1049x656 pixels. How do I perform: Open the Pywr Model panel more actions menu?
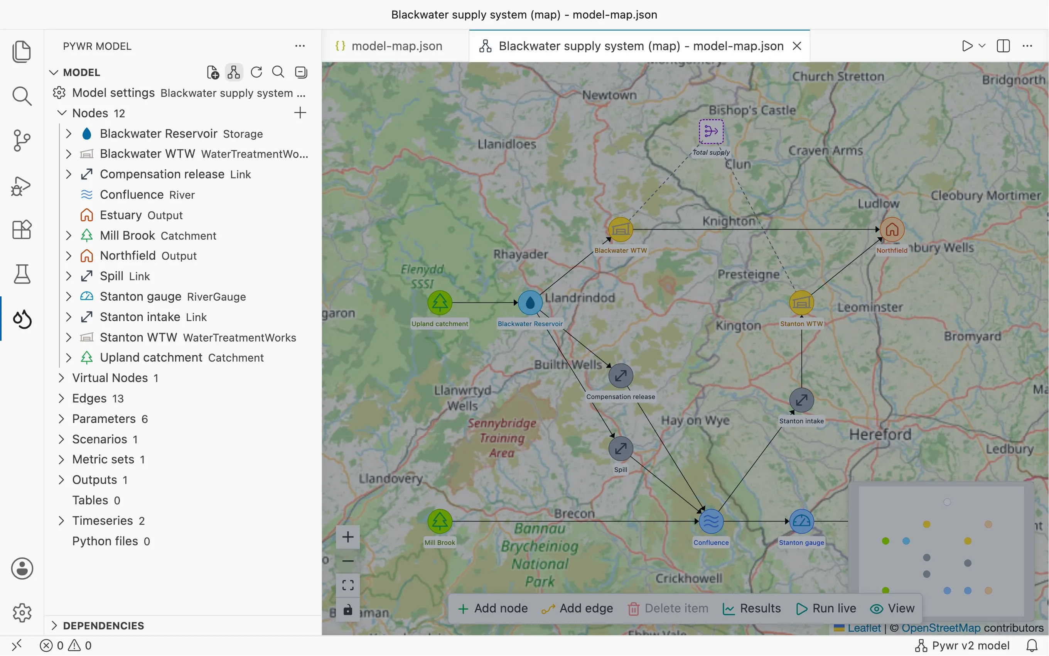pos(300,46)
